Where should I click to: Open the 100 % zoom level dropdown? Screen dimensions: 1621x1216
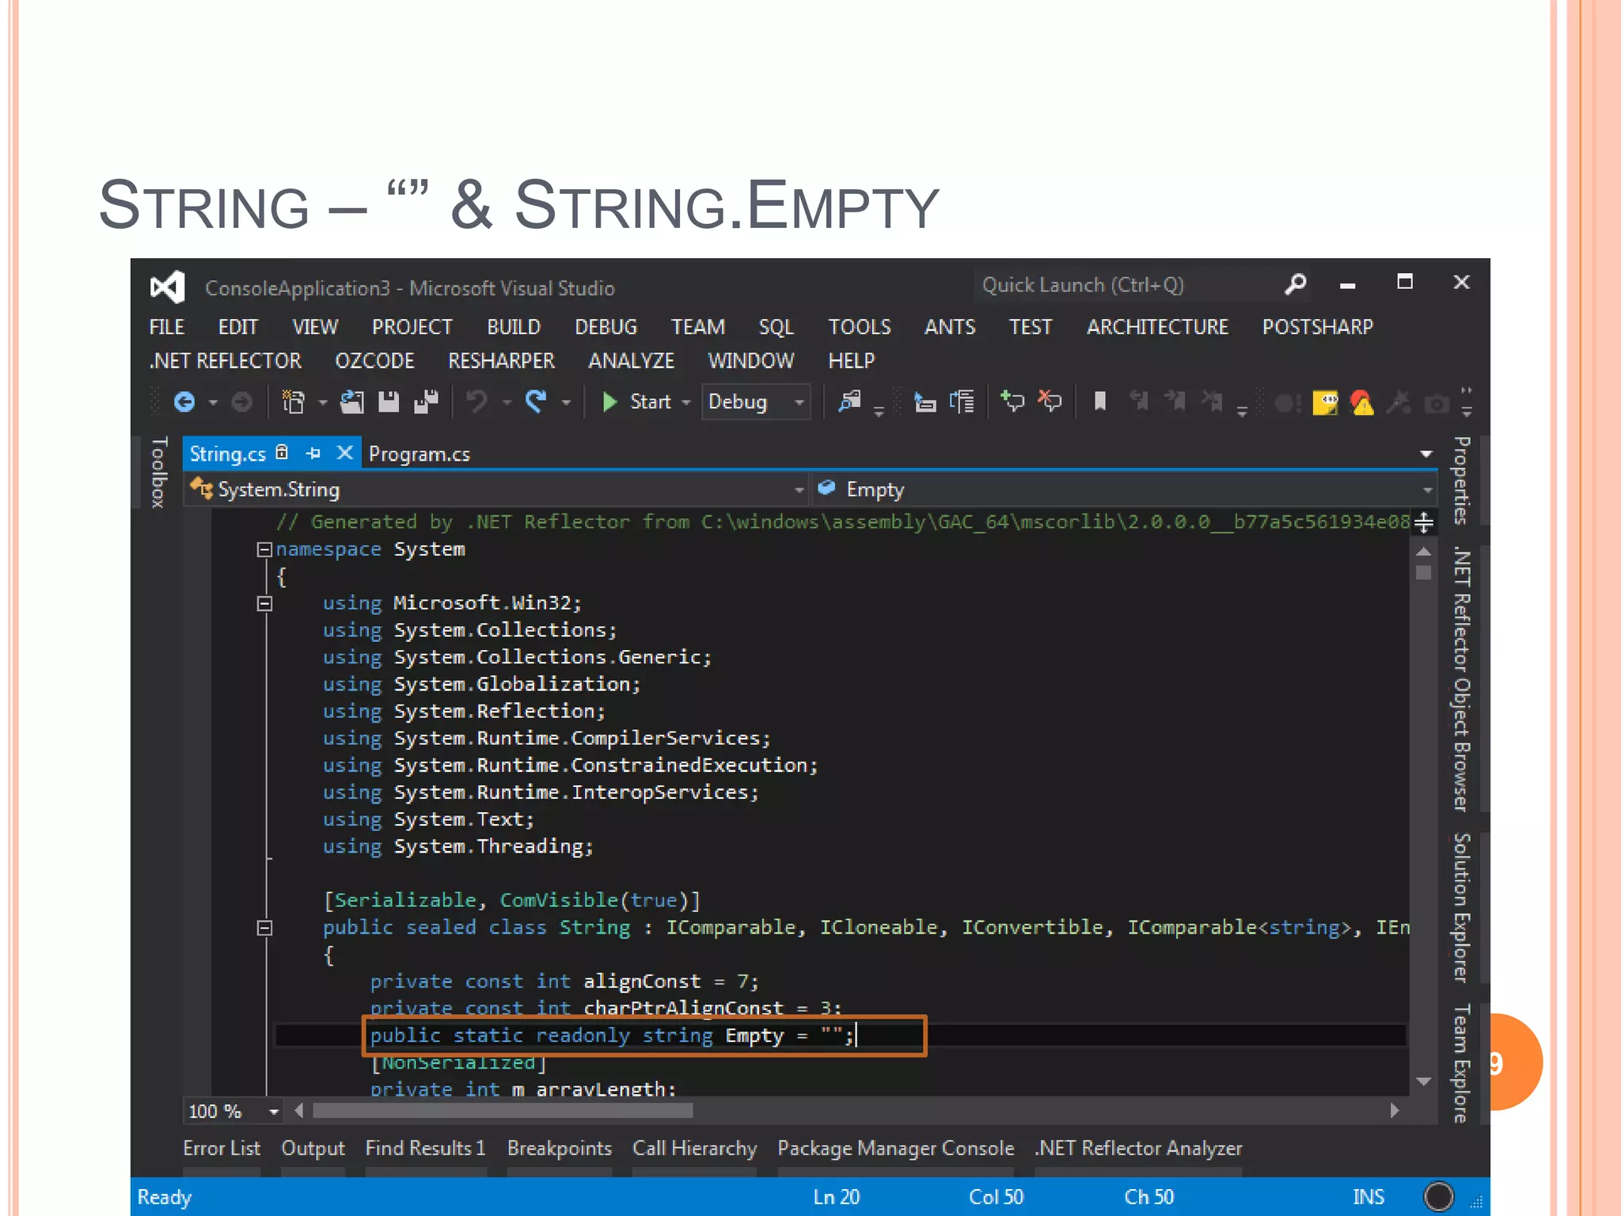[274, 1111]
